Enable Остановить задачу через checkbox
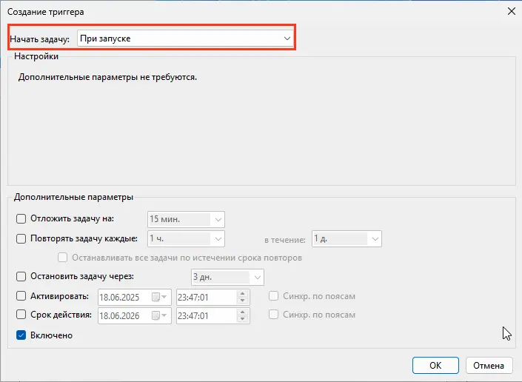Viewport: 522px width, 382px height. 21,277
